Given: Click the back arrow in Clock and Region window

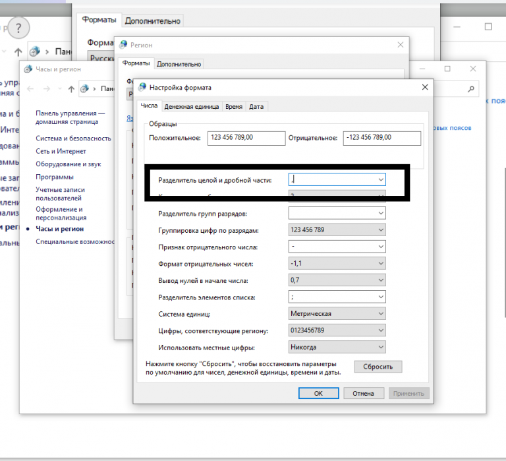Looking at the screenshot, I should (x=30, y=88).
